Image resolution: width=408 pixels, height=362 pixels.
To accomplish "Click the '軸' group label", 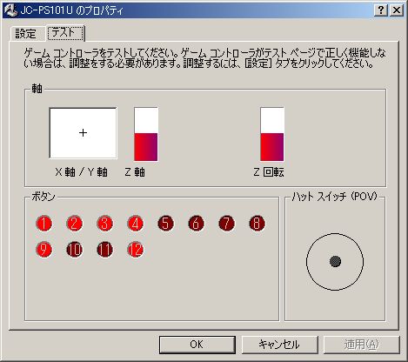I will click(37, 89).
